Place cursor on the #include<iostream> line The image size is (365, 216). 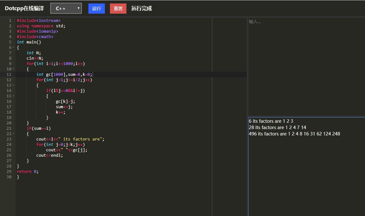(39, 21)
